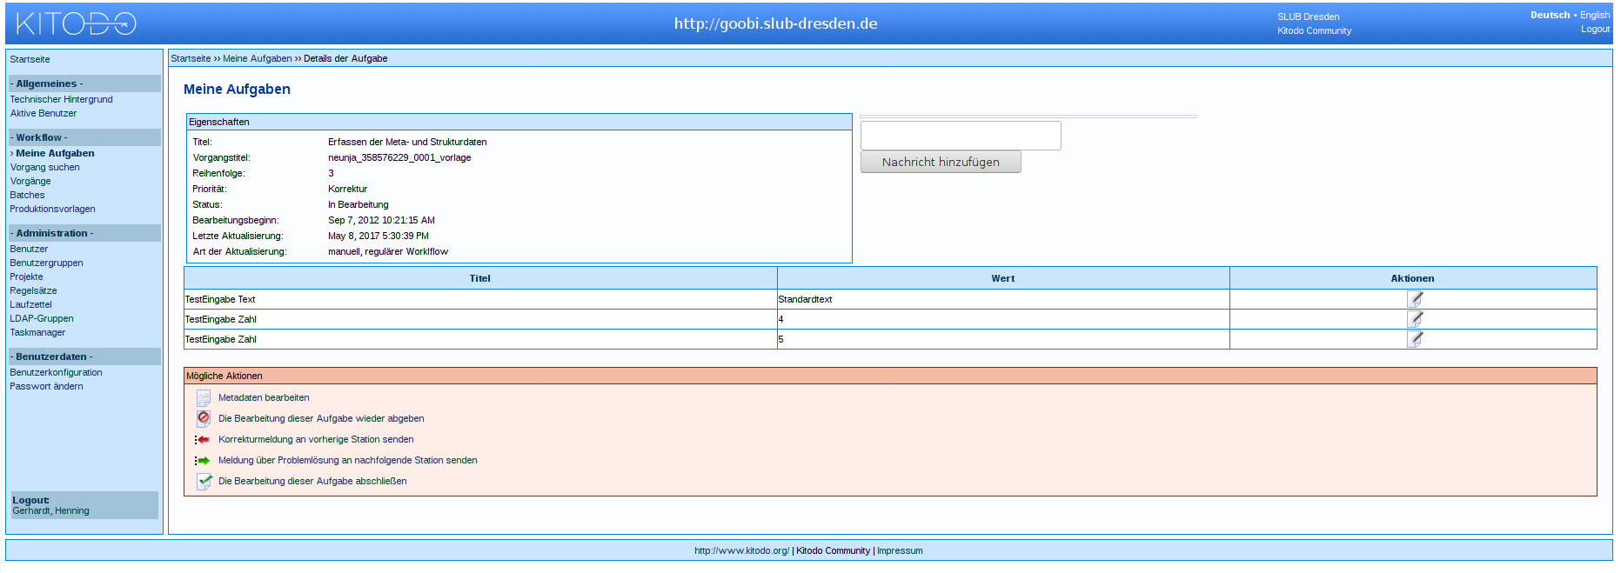This screenshot has height=573, width=1621.
Task: Select Meine Aufgaben in Workflow menu
Action: pyautogui.click(x=55, y=153)
